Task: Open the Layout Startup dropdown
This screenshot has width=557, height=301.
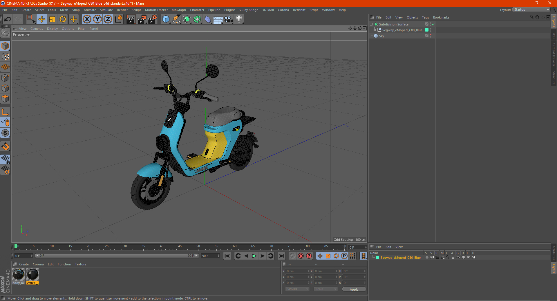Action: point(531,10)
